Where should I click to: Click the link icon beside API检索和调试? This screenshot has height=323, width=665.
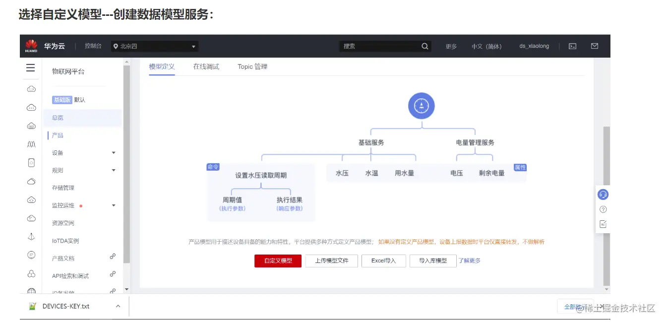click(113, 274)
